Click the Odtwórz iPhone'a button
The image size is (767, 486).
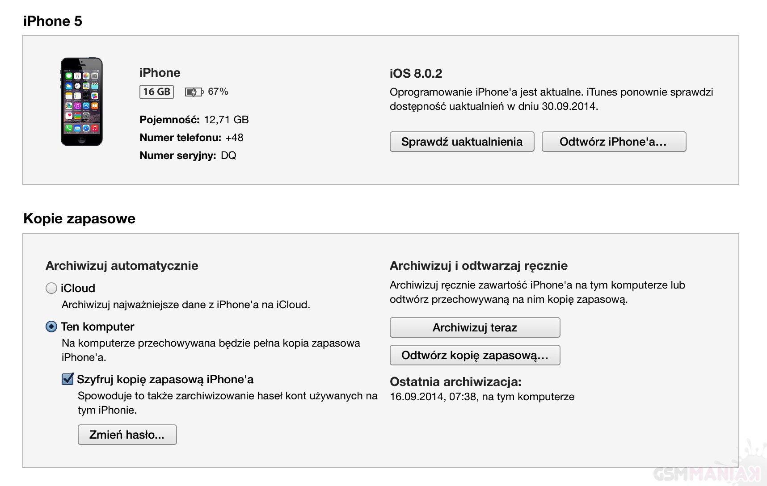pyautogui.click(x=613, y=142)
